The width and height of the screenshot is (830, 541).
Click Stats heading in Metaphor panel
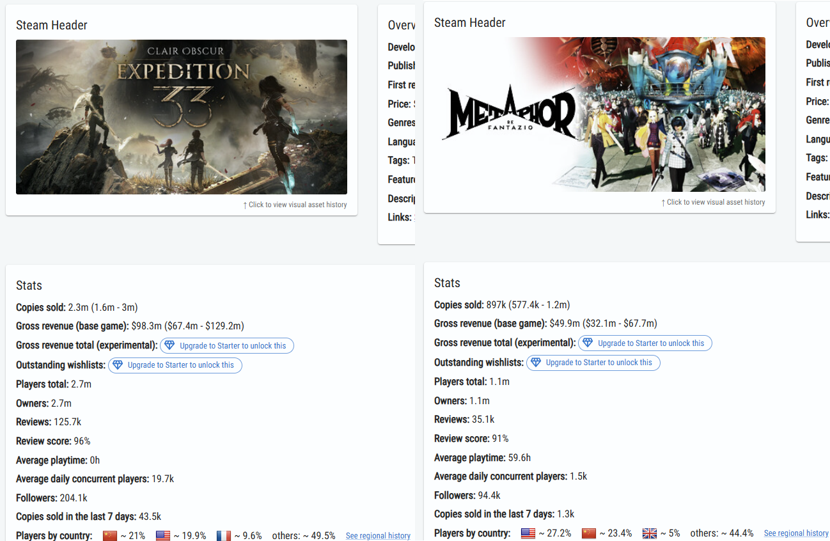tap(447, 283)
